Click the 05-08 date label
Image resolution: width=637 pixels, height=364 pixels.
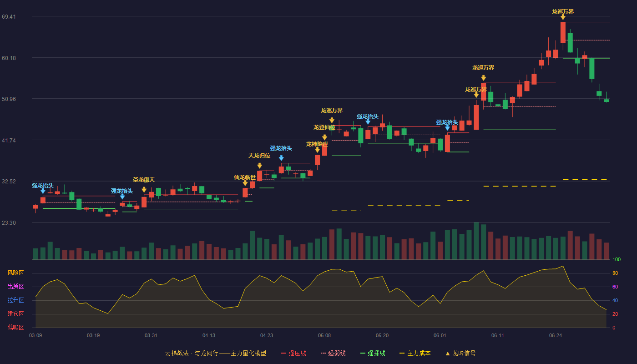(x=324, y=335)
